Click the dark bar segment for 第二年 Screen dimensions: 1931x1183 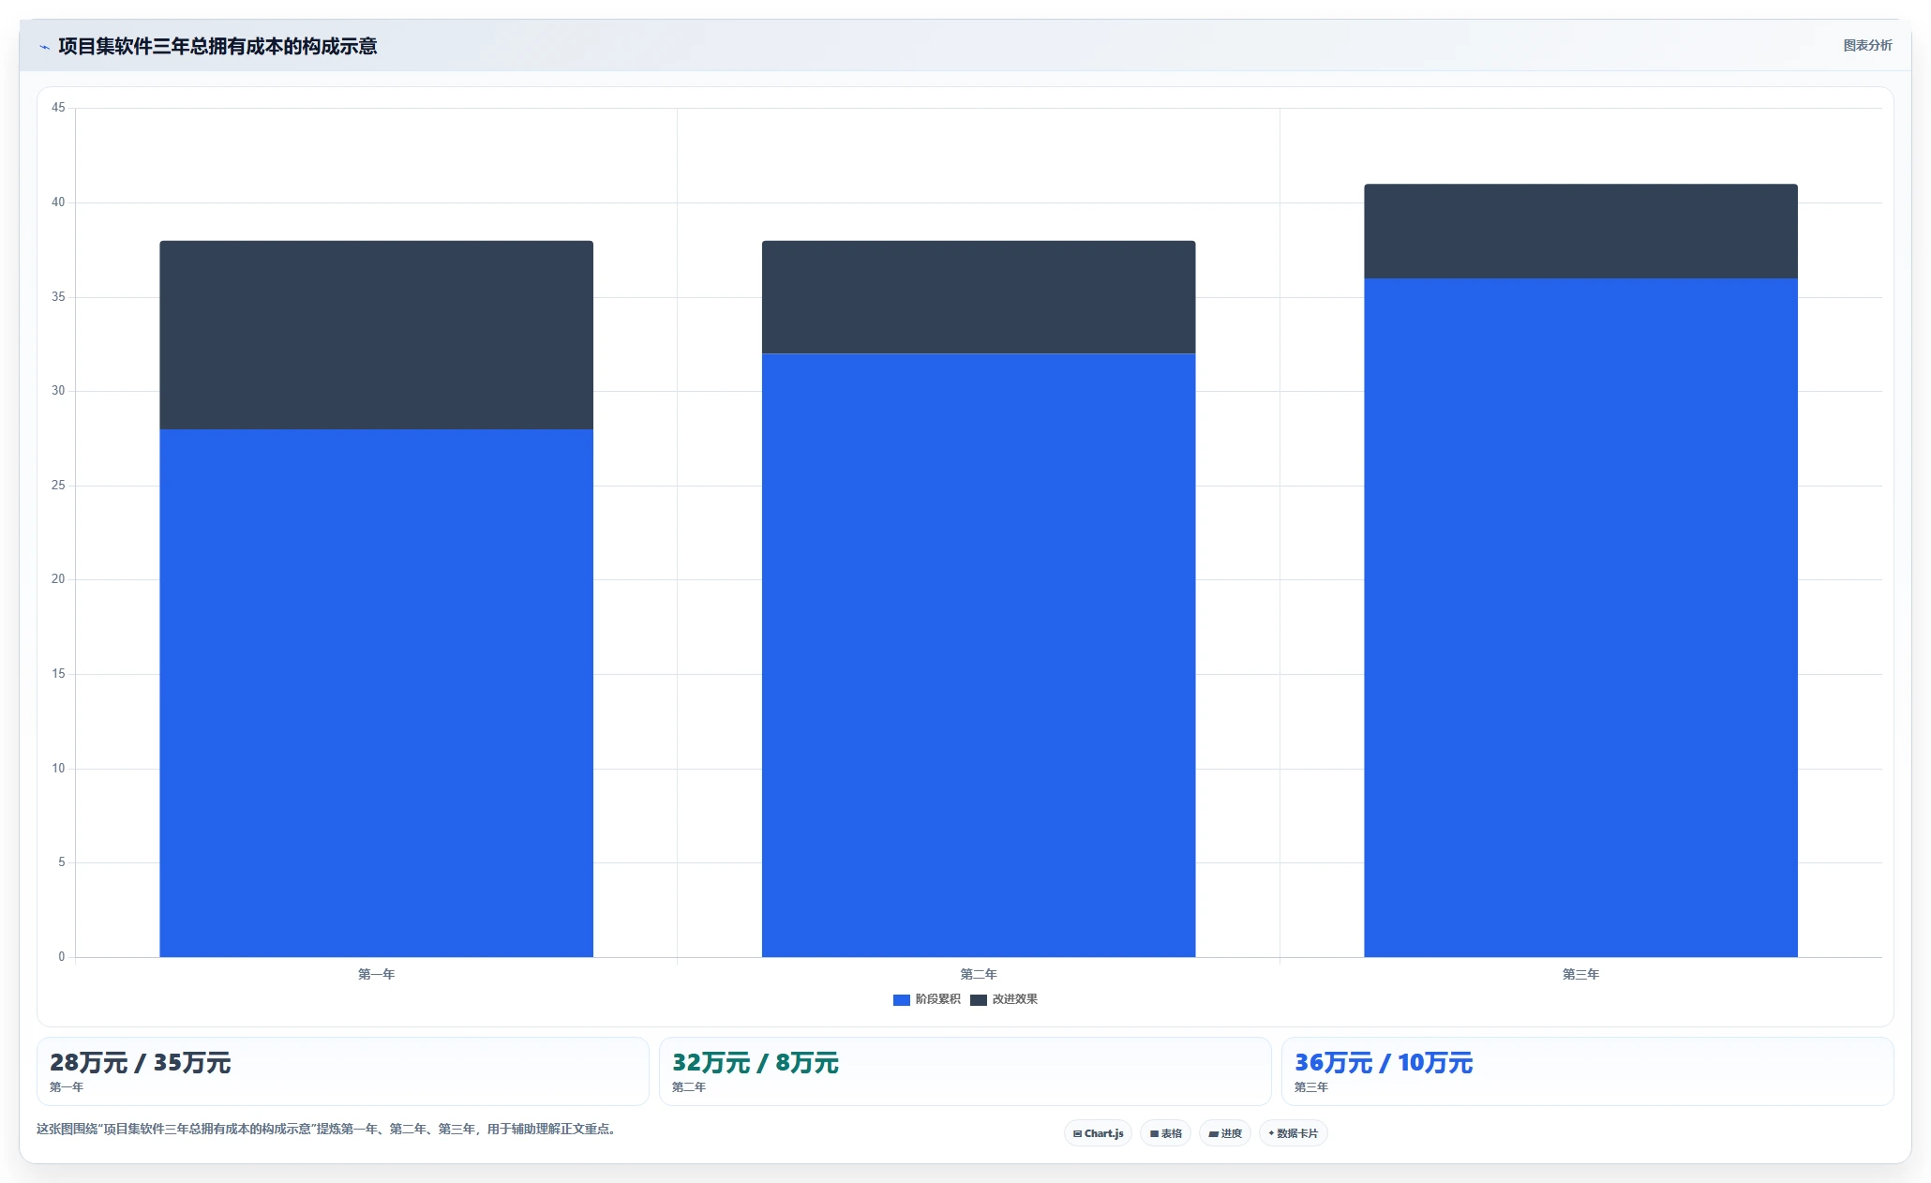tap(979, 297)
